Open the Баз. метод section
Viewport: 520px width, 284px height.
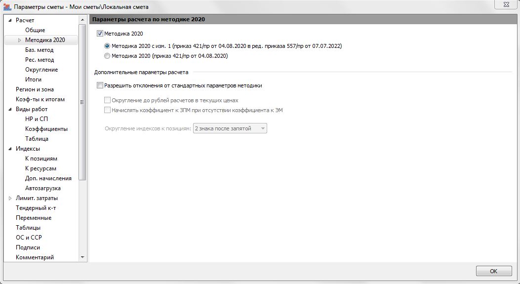[x=39, y=50]
